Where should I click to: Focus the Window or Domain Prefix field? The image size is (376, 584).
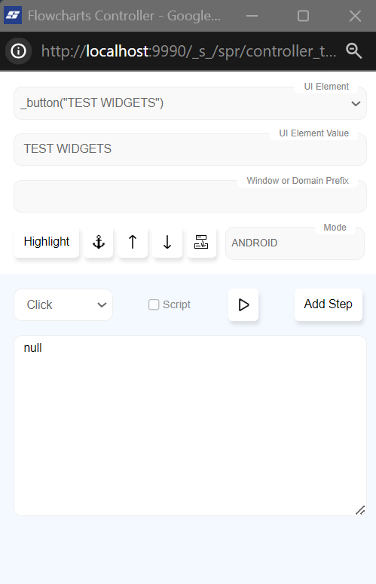[x=190, y=196]
